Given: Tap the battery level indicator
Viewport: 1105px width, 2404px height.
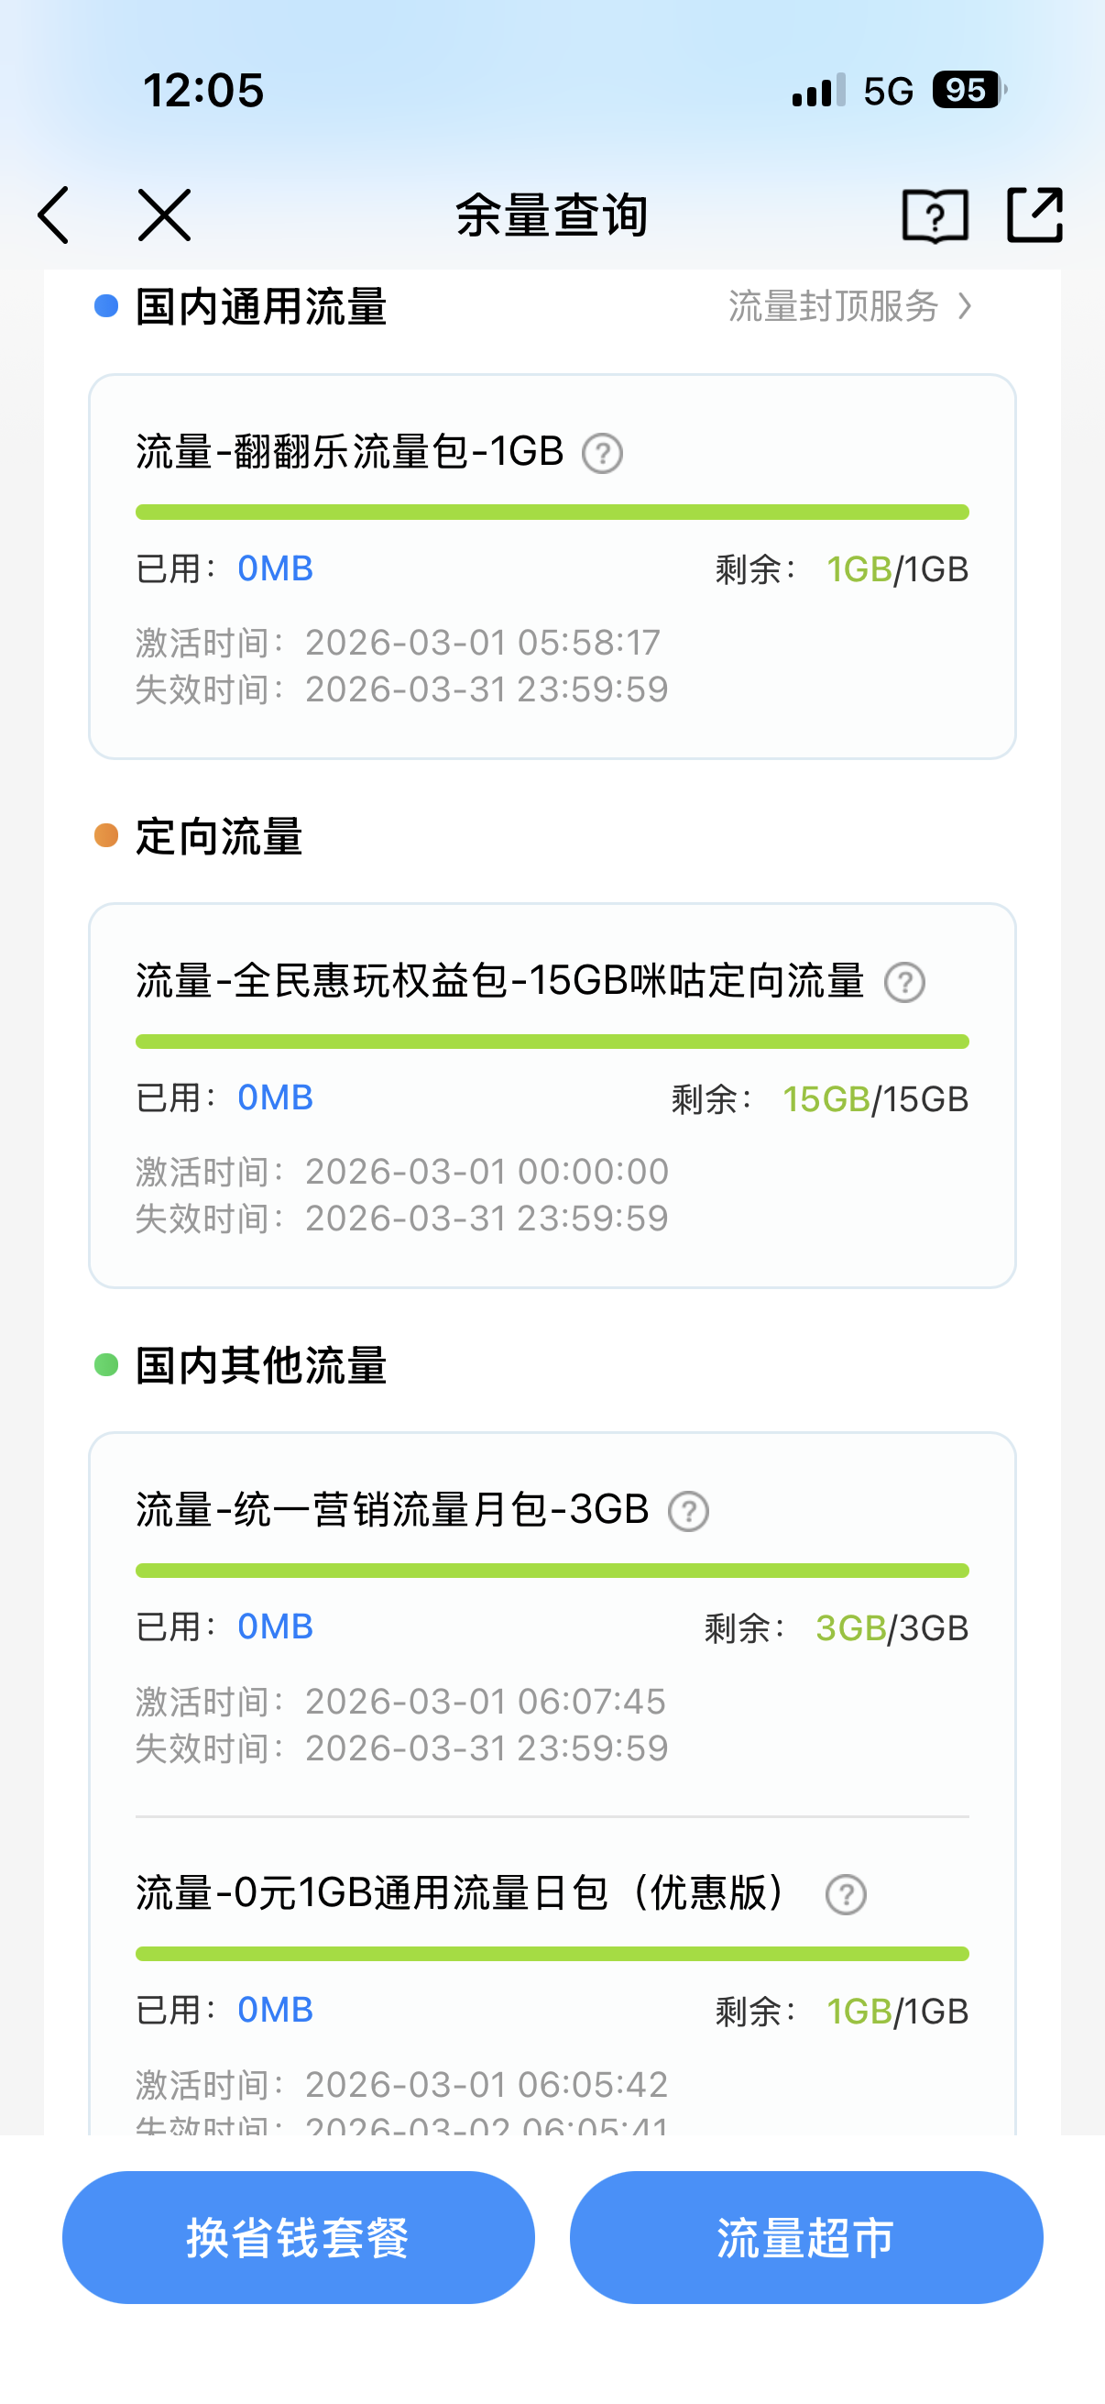Looking at the screenshot, I should (968, 91).
